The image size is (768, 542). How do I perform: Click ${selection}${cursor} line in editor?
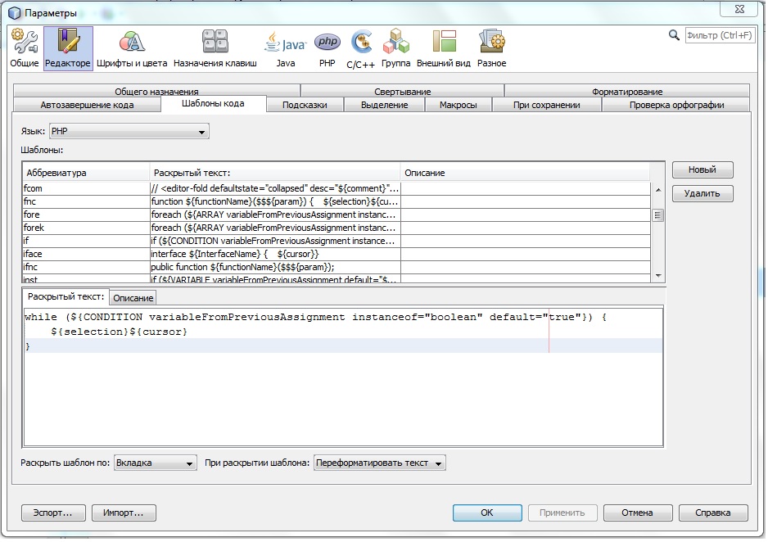[119, 332]
